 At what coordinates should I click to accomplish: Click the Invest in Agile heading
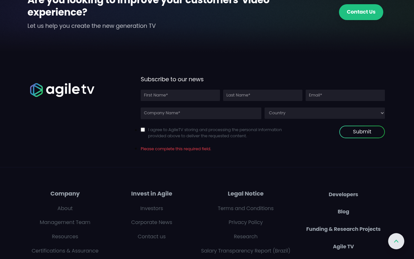152,194
